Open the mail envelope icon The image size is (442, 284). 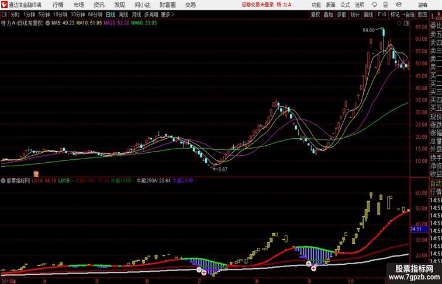coord(399,5)
